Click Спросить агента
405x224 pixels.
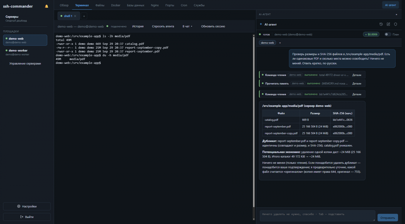[x=163, y=26]
